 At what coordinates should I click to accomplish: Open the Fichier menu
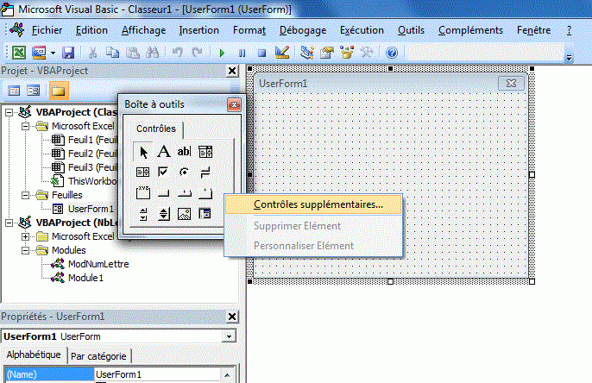pyautogui.click(x=47, y=30)
